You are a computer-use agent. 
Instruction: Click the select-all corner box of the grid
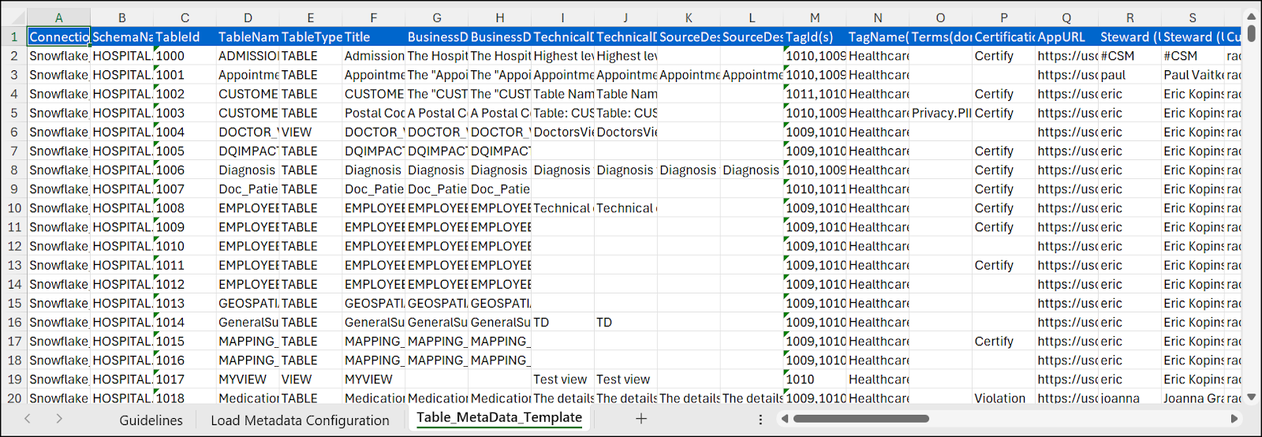(x=13, y=17)
